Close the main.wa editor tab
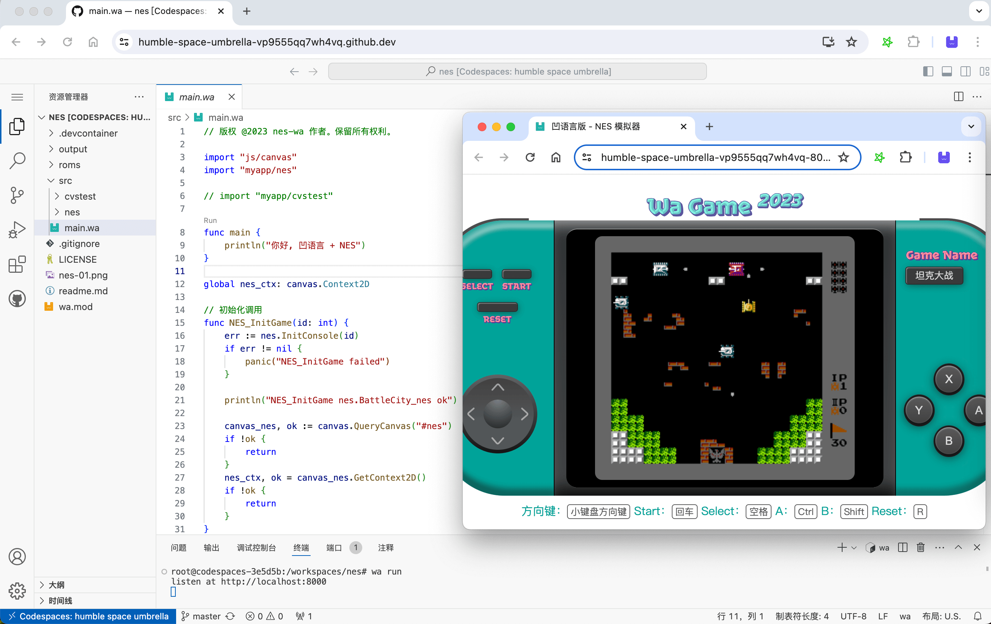This screenshot has width=991, height=624. [232, 97]
